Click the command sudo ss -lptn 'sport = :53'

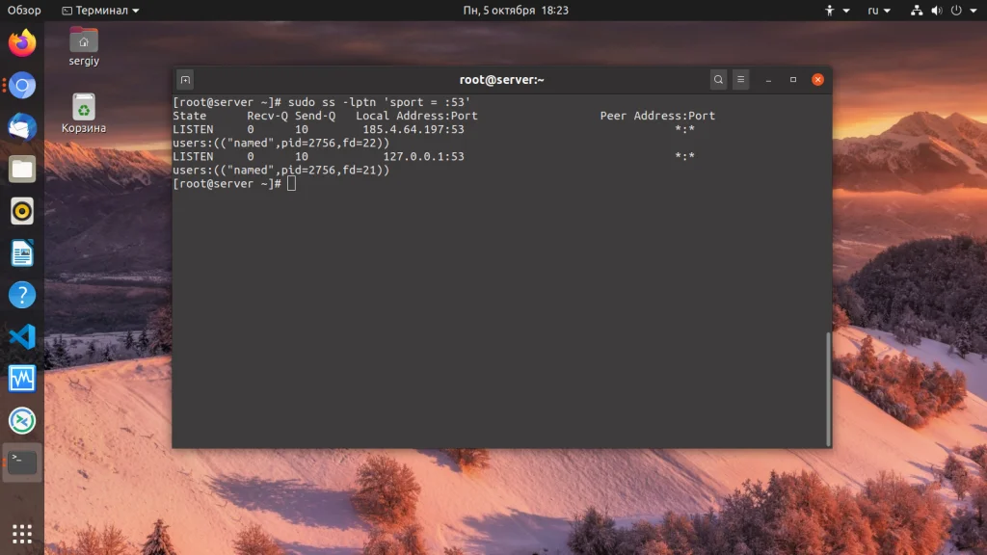(379, 102)
